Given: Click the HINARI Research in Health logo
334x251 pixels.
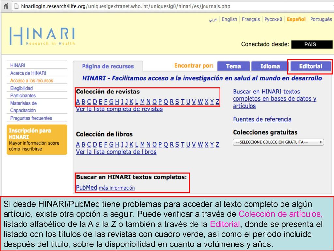Looking at the screenshot, I should (x=42, y=36).
